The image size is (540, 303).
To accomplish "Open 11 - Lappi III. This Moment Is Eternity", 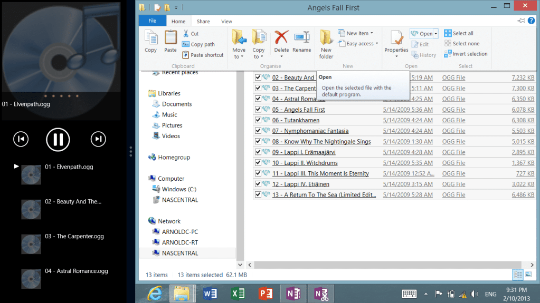I will [x=320, y=173].
